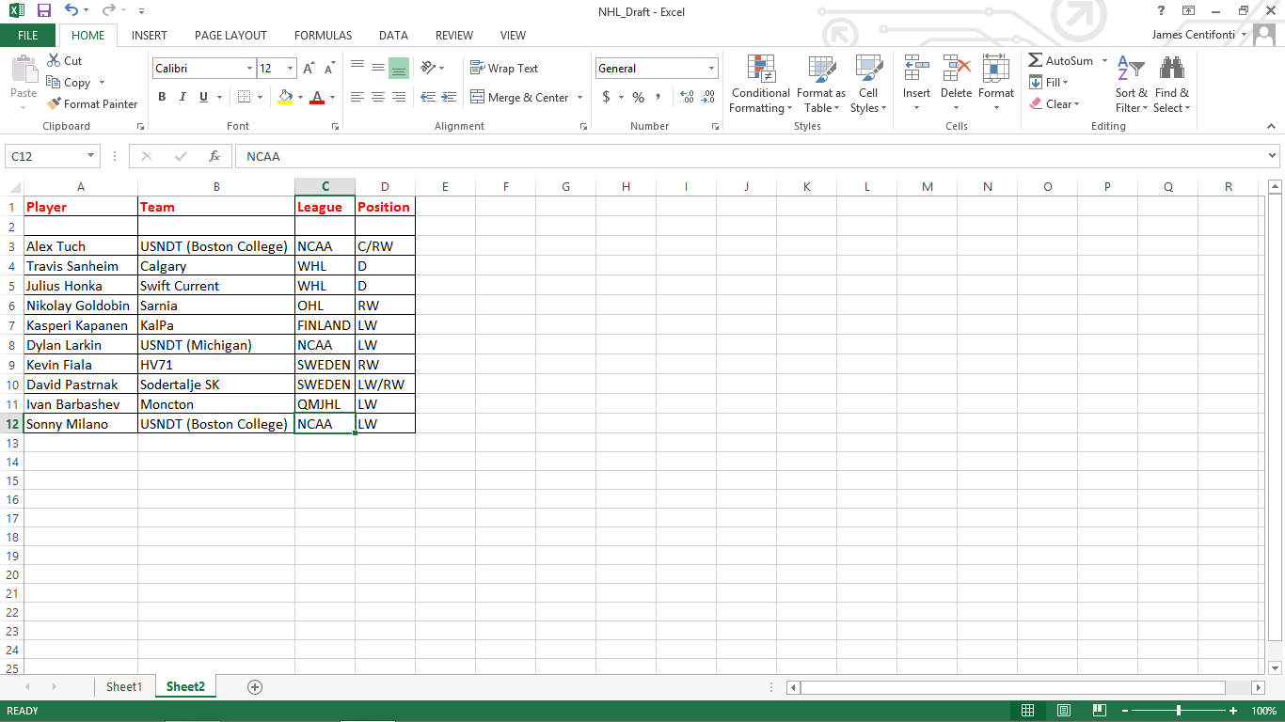Open Find & Select binoculars
Image resolution: width=1285 pixels, height=722 pixels.
tap(1172, 85)
